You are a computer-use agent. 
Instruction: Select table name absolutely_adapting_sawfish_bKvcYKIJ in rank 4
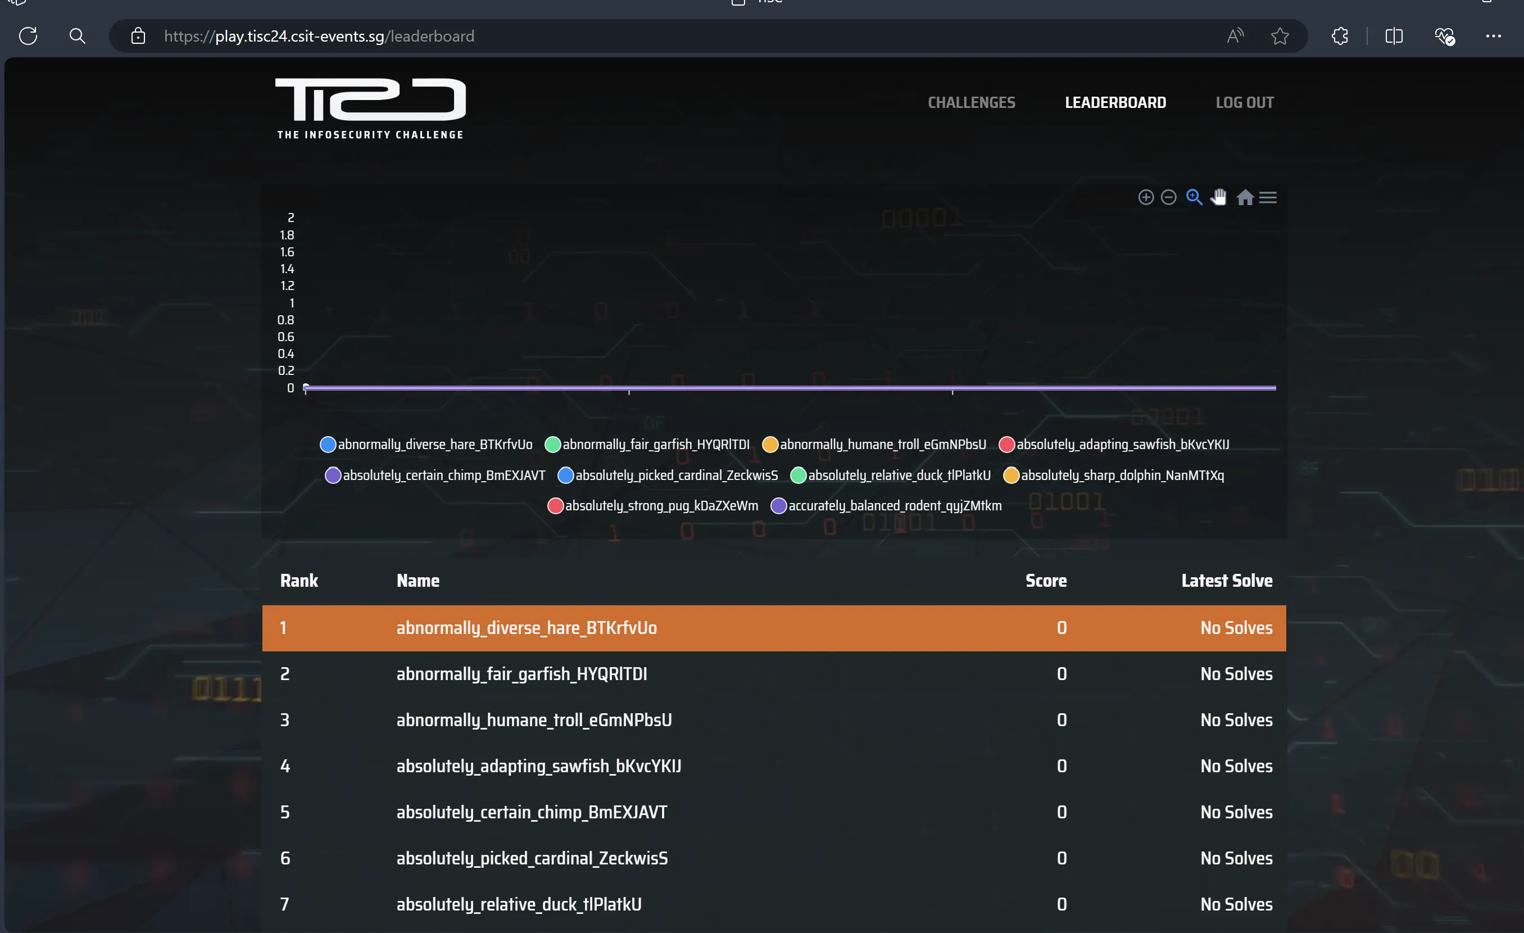(x=539, y=766)
